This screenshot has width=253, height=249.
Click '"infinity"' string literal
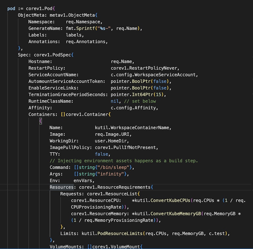click(x=111, y=174)
